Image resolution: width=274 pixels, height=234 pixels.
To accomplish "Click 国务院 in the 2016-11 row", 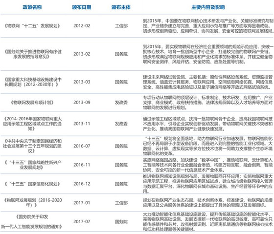I will click(x=121, y=165).
